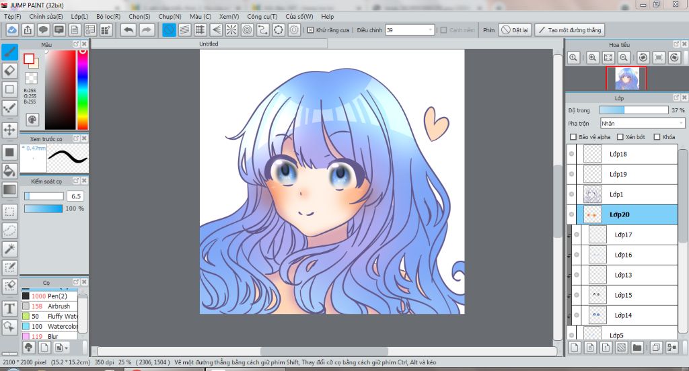Click the Undo arrow in toolbar
The width and height of the screenshot is (689, 371).
(x=129, y=30)
